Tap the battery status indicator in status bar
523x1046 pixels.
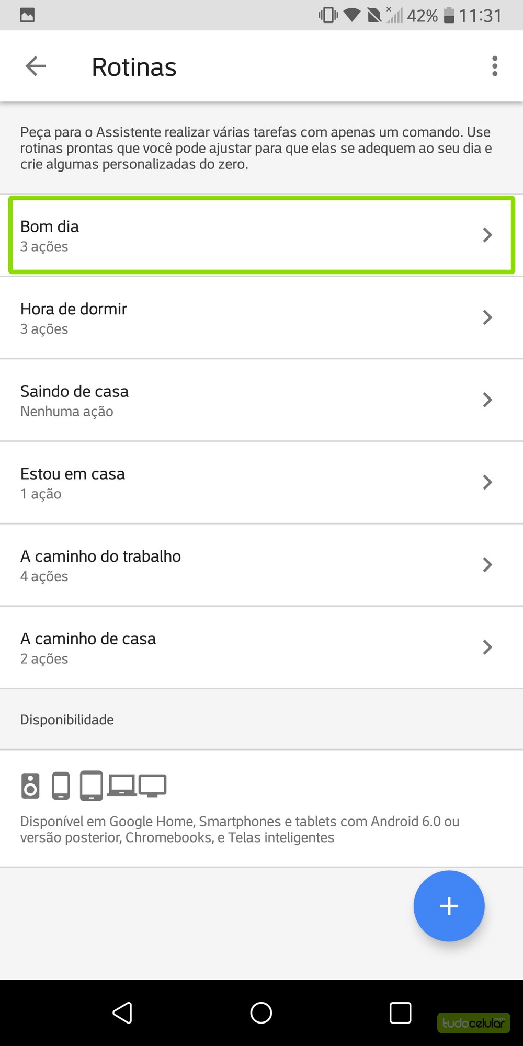tap(449, 16)
